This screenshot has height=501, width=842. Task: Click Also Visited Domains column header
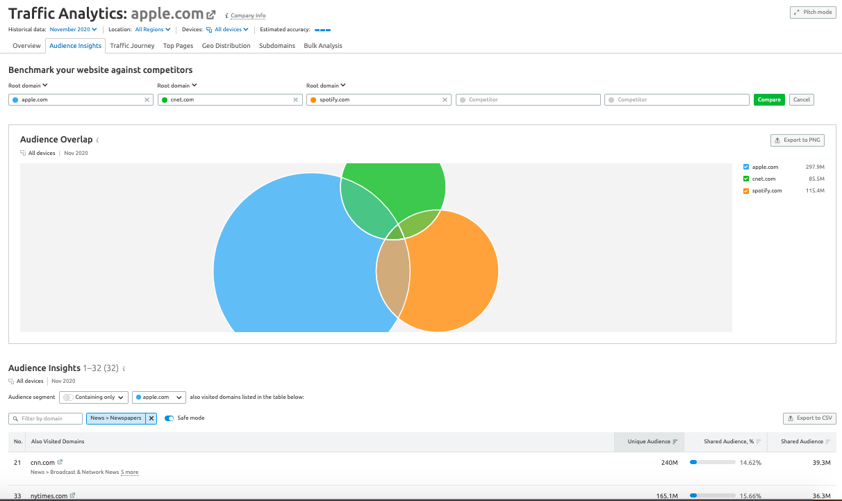pos(58,442)
